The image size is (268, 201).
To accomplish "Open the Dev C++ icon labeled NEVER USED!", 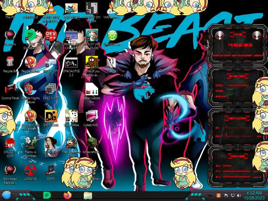I will tap(51, 35).
